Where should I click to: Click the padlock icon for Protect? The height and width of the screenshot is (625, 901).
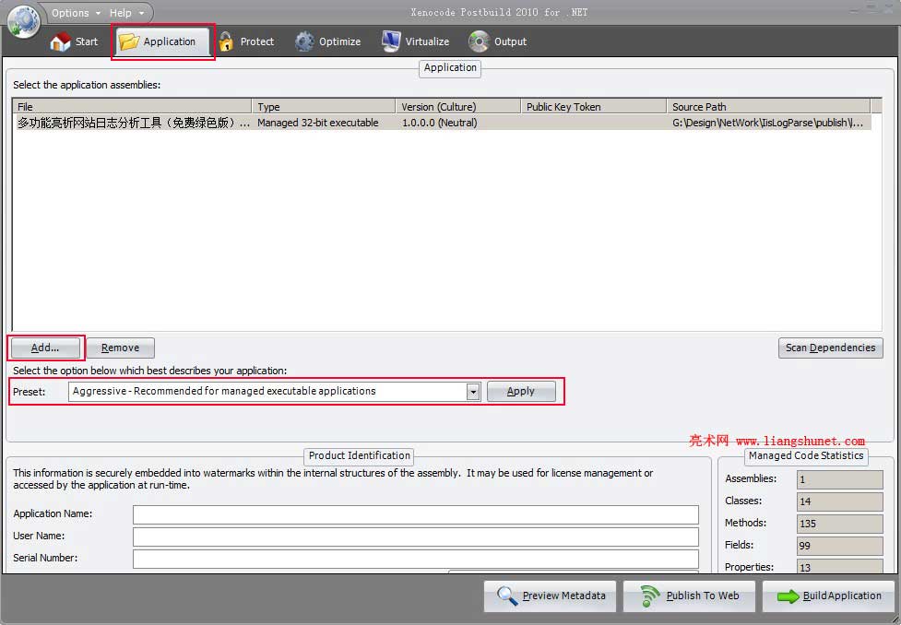(226, 41)
